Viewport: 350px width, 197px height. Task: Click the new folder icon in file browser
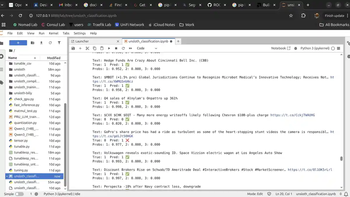(x=32, y=43)
